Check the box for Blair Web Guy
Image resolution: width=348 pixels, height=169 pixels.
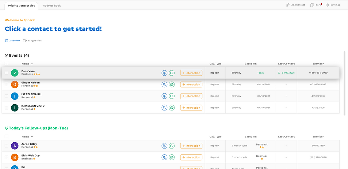pos(7,157)
